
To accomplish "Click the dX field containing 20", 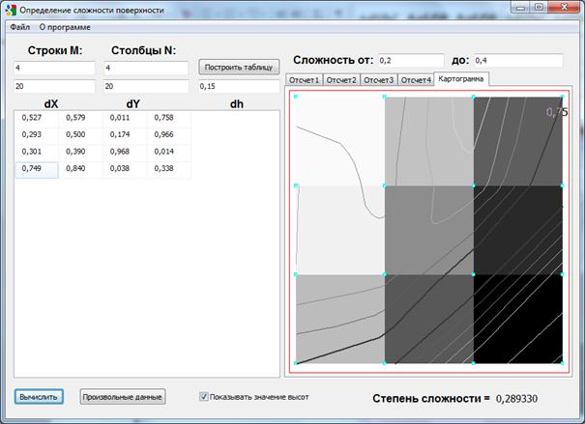I will (54, 86).
